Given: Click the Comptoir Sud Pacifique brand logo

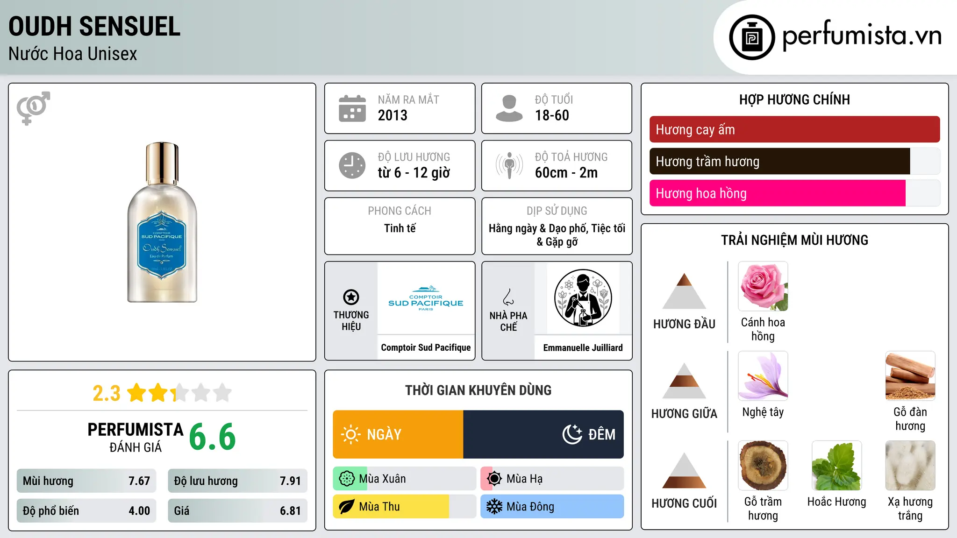Looking at the screenshot, I should 426,298.
